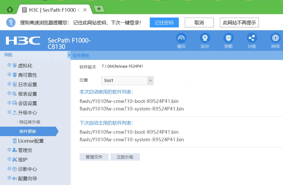Select 管理员 in navigation tree
This screenshot has width=283, height=185.
pyautogui.click(x=25, y=150)
